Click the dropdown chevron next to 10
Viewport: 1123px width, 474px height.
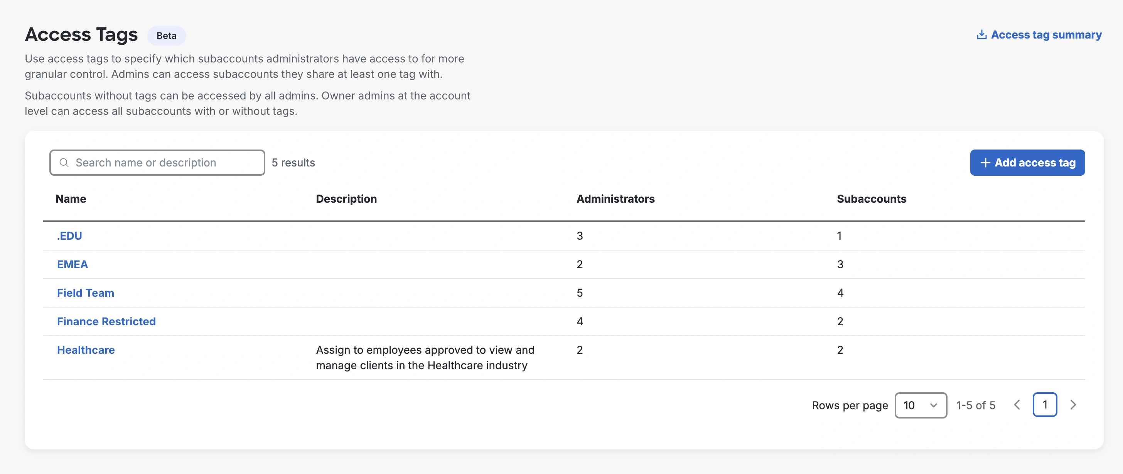933,405
